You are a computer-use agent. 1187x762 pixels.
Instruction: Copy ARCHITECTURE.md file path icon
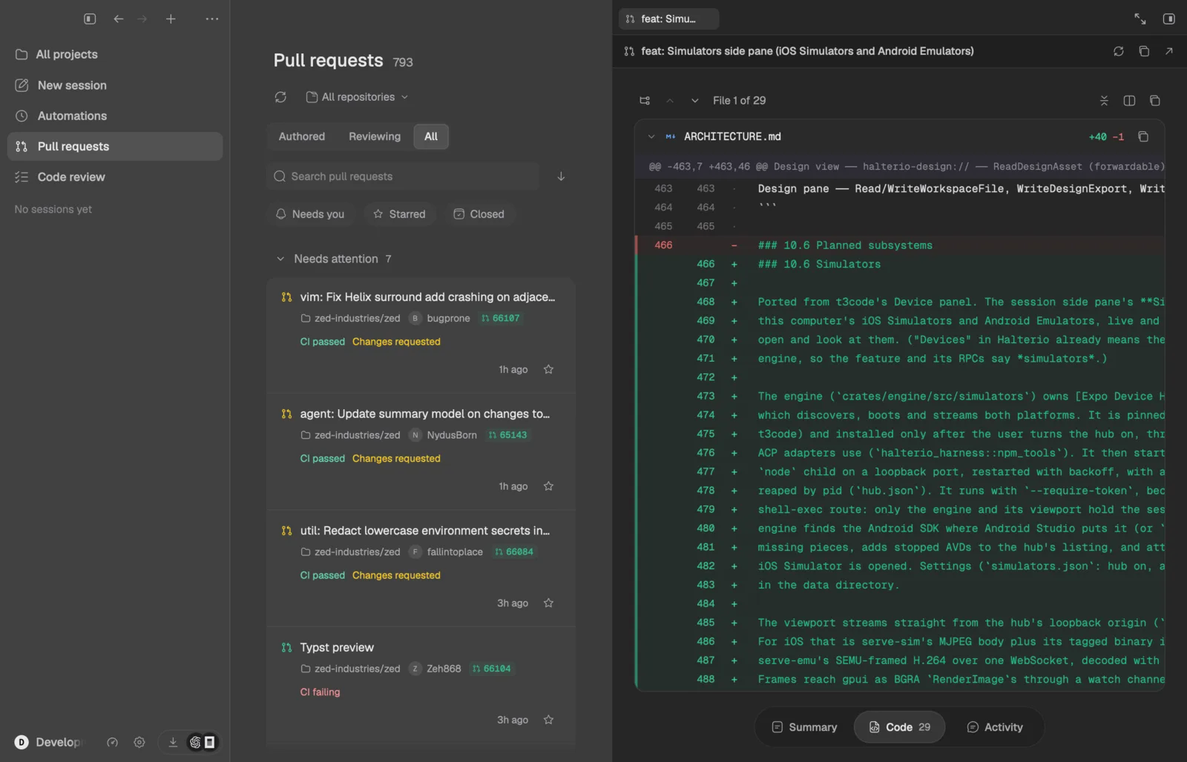1143,136
